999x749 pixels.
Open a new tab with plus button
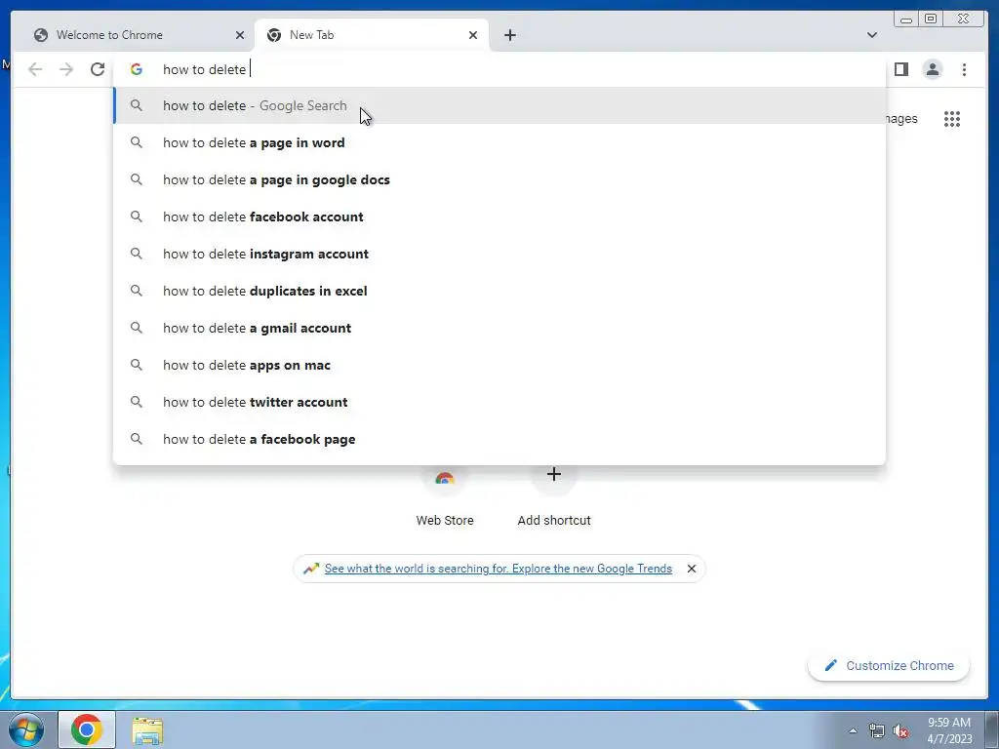click(x=509, y=35)
